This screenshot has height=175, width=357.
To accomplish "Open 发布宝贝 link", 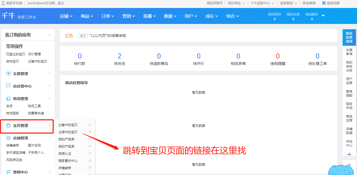I will (13, 61).
